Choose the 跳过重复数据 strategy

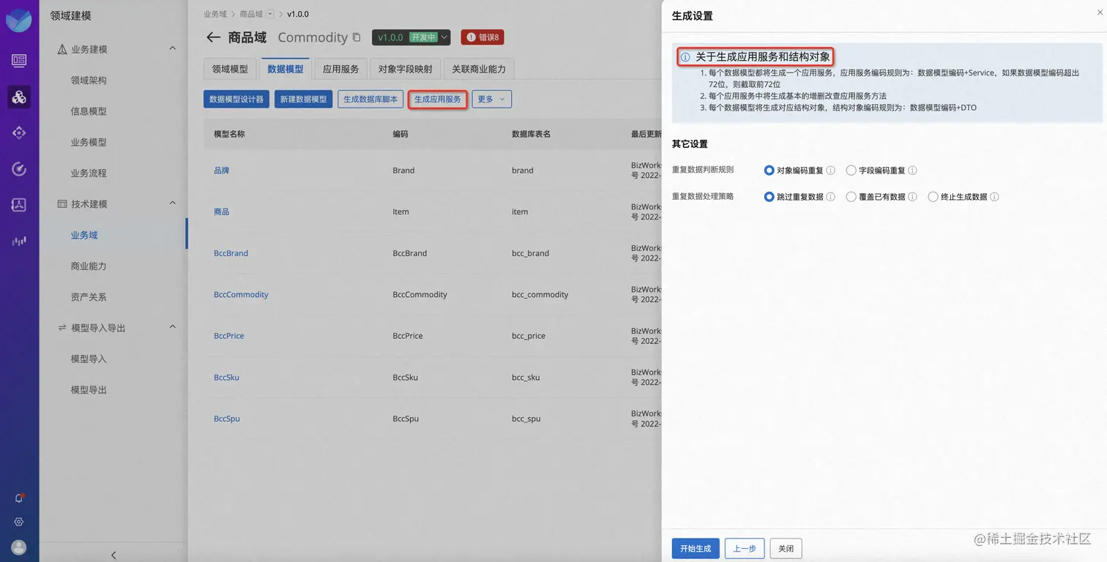(769, 197)
